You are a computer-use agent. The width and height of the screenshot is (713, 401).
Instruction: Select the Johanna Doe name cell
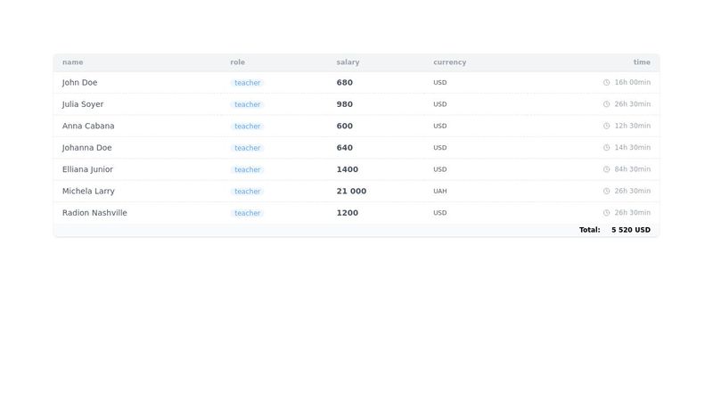(87, 148)
